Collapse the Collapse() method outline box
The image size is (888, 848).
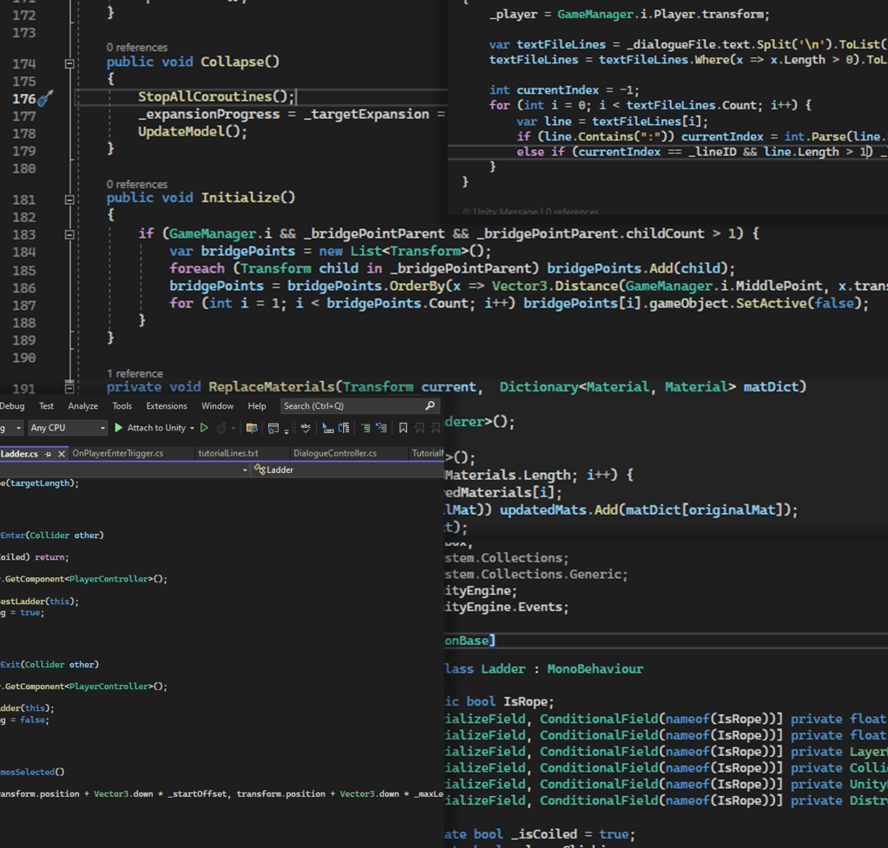pyautogui.click(x=69, y=63)
